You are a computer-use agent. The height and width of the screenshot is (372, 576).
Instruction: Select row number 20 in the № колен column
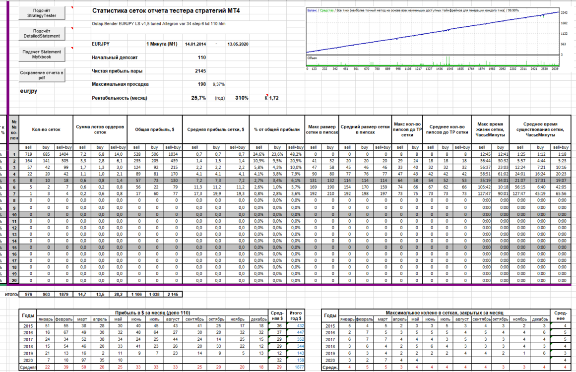click(x=14, y=281)
